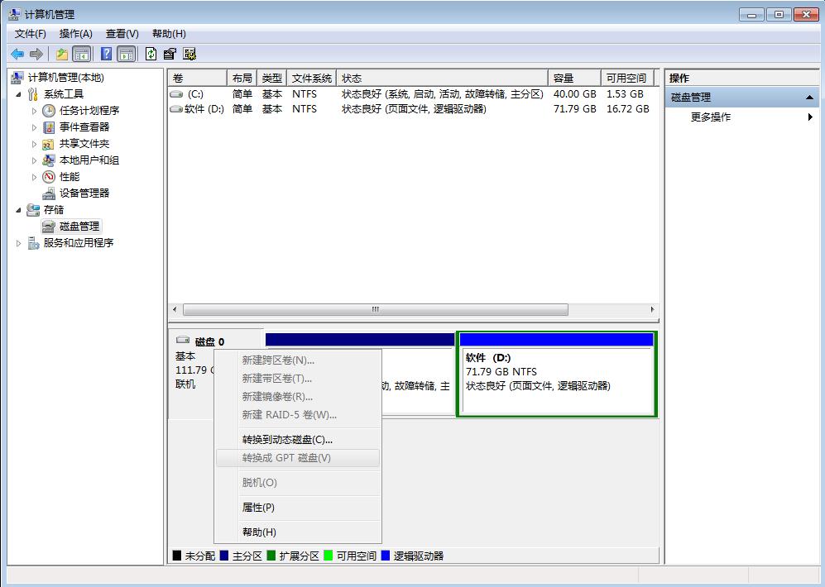Click the C: drive icon in volume list
Screen dimensions: 825x587
tap(177, 94)
